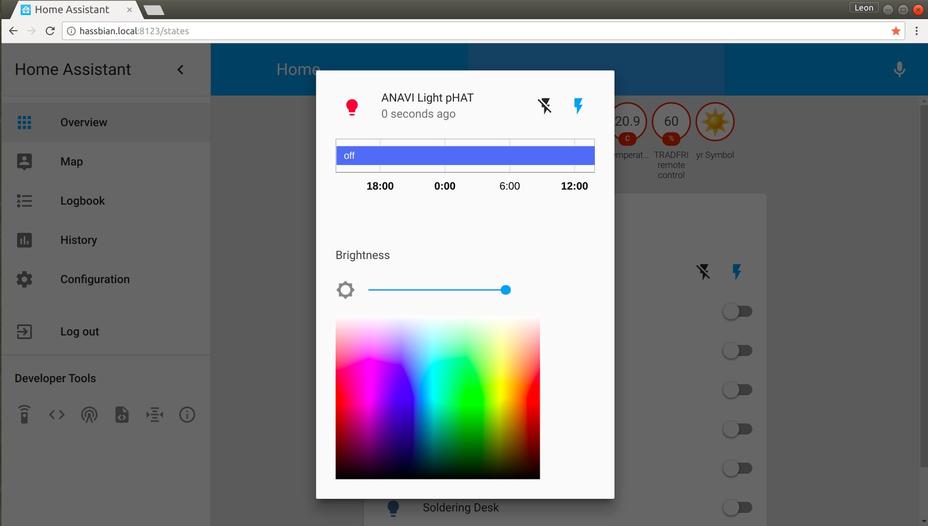Click the red light bulb icon in dialog
The image size is (928, 526).
pyautogui.click(x=352, y=107)
